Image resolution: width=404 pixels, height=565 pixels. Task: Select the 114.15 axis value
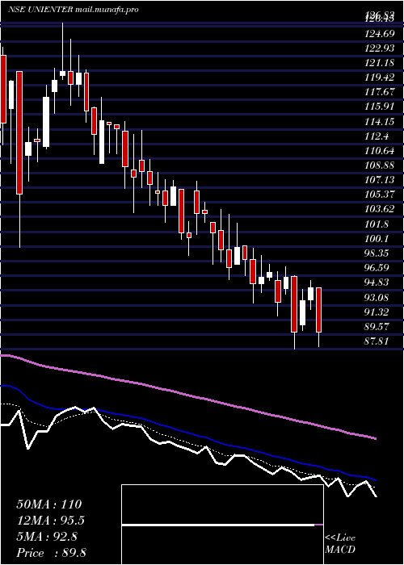pyautogui.click(x=380, y=122)
